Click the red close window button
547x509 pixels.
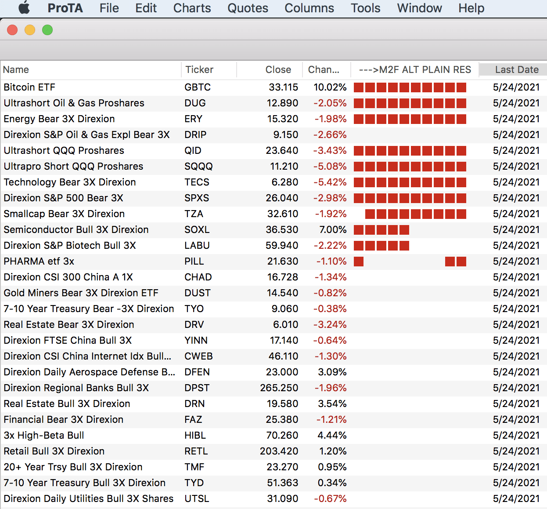point(12,30)
